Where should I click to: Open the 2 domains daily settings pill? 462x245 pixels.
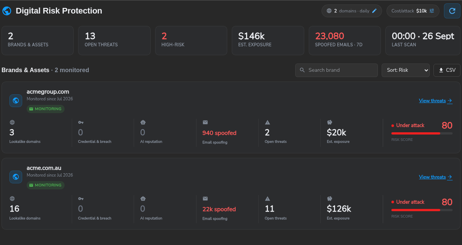click(352, 11)
